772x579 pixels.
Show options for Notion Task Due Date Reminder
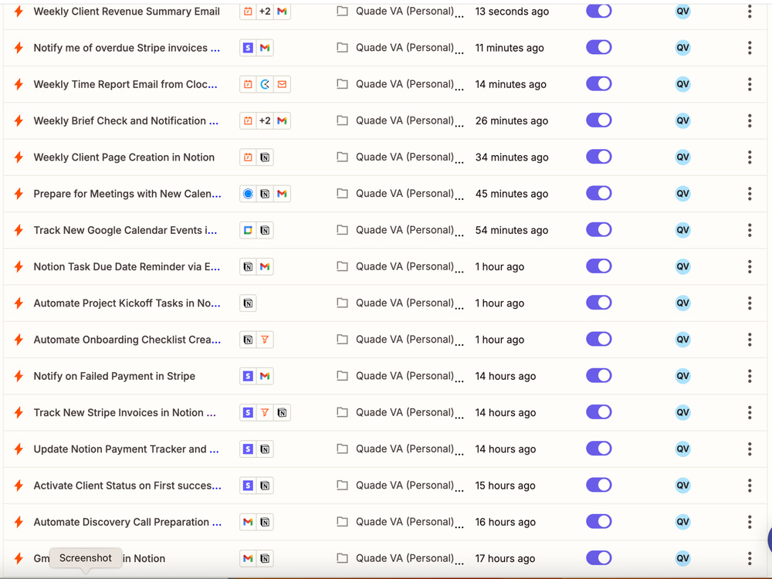[x=750, y=266]
